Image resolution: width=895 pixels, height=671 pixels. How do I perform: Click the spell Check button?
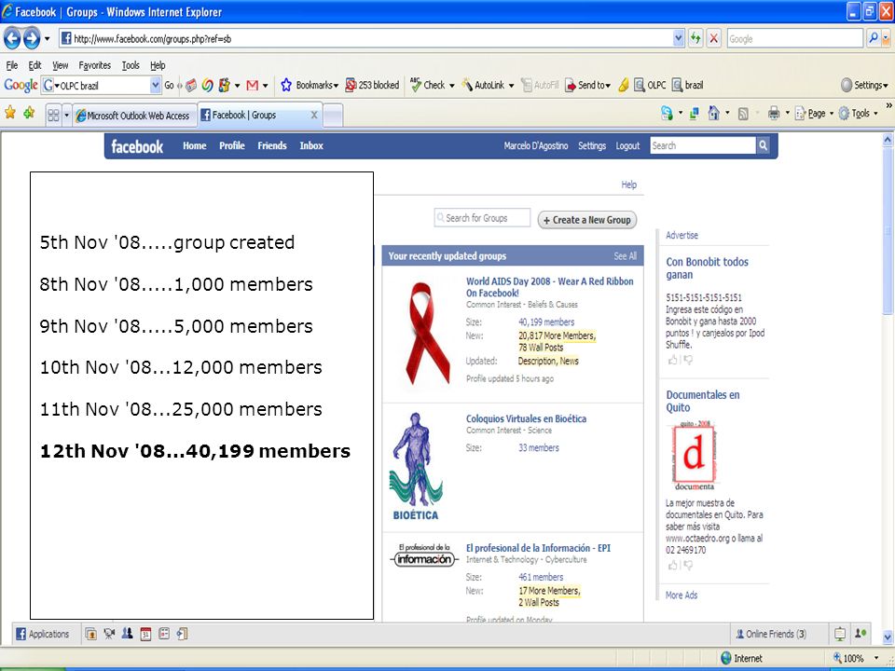click(428, 85)
